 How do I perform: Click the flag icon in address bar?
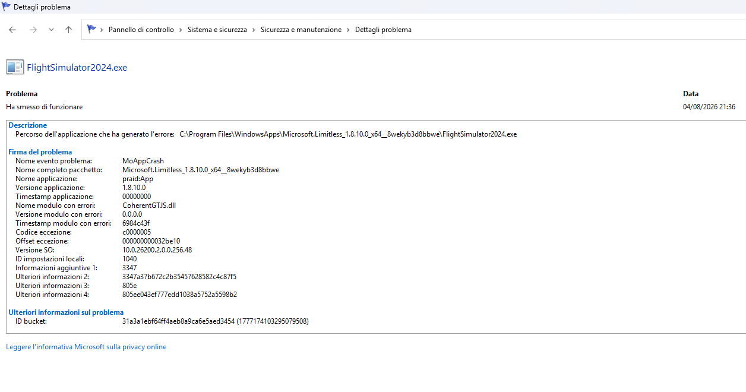[91, 29]
